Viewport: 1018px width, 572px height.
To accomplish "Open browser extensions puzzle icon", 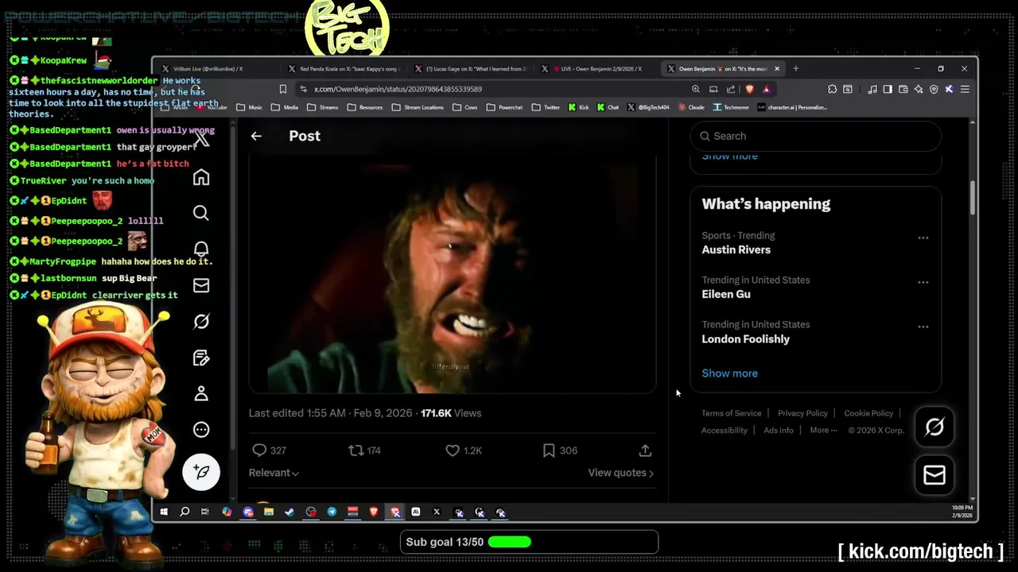I will [832, 89].
